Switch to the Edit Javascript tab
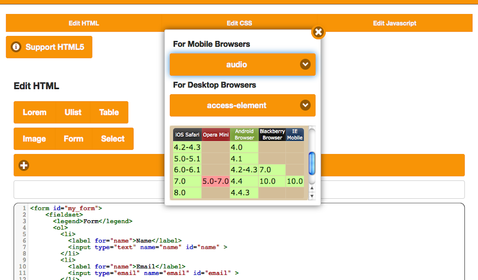Viewport: 478px width, 280px height. point(395,23)
